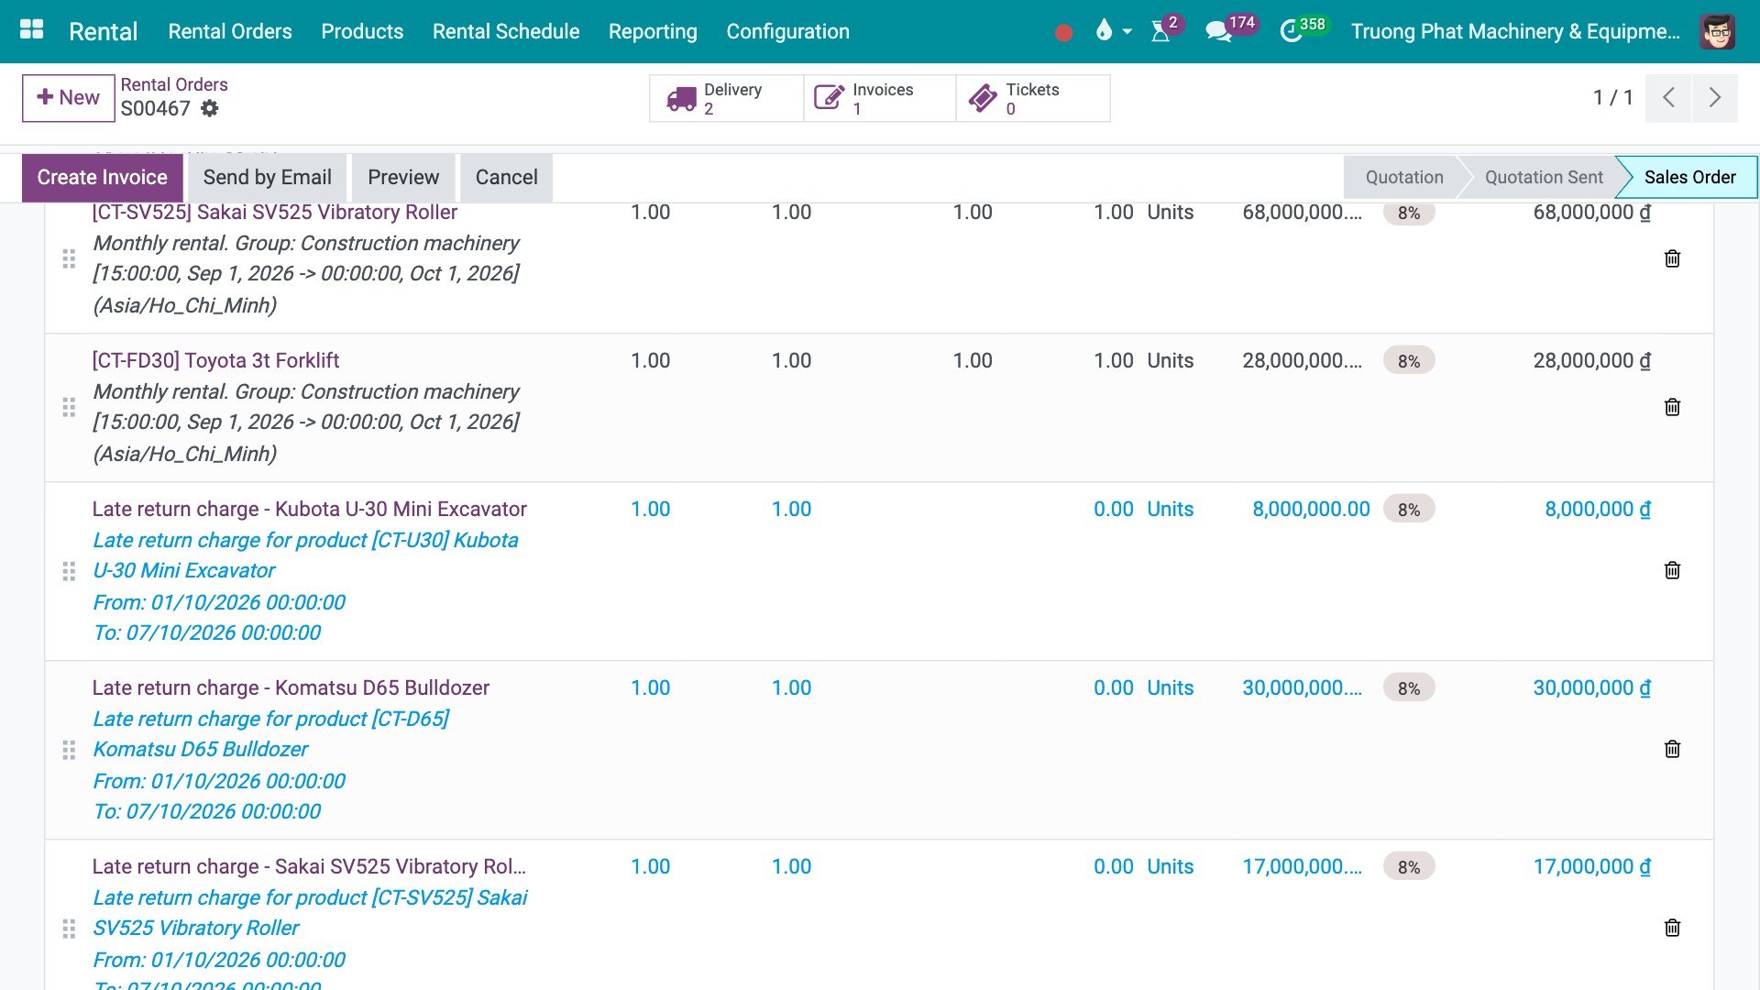
Task: Click the Preview button
Action: [403, 178]
